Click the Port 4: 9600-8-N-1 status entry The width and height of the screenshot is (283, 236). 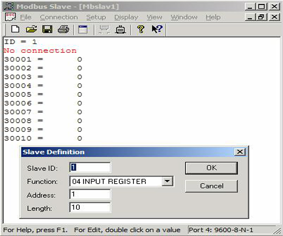(221, 230)
